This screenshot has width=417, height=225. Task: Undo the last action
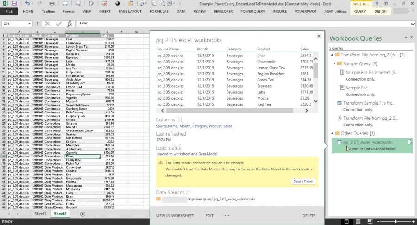[x=27, y=3]
